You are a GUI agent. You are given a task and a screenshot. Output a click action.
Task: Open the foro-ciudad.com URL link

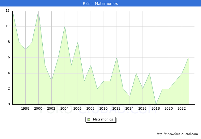point(177,134)
